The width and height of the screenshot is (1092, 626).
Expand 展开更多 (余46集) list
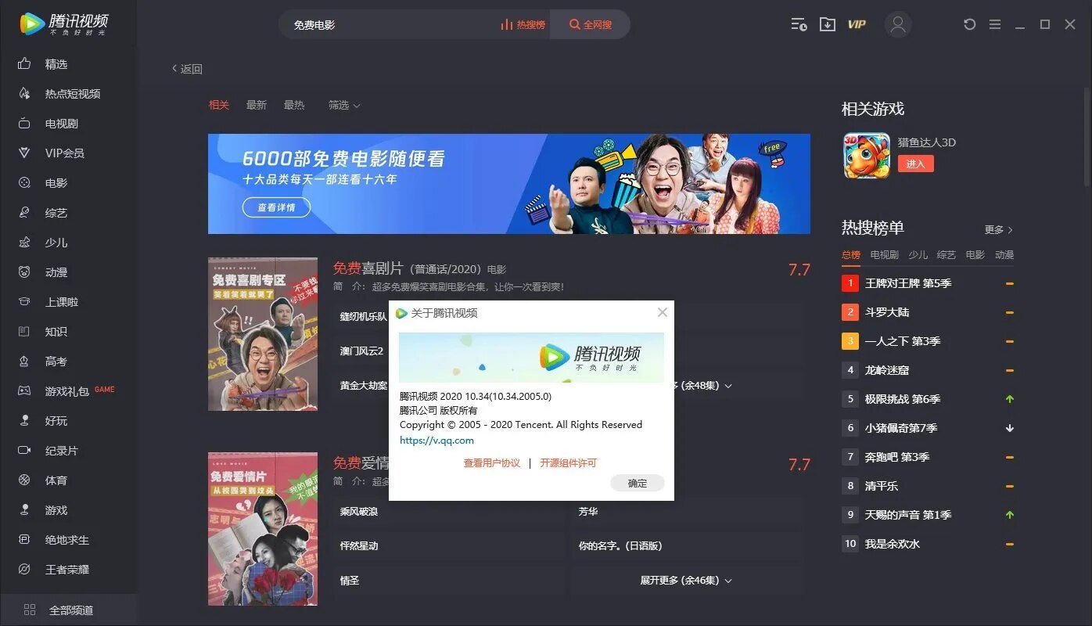point(686,581)
